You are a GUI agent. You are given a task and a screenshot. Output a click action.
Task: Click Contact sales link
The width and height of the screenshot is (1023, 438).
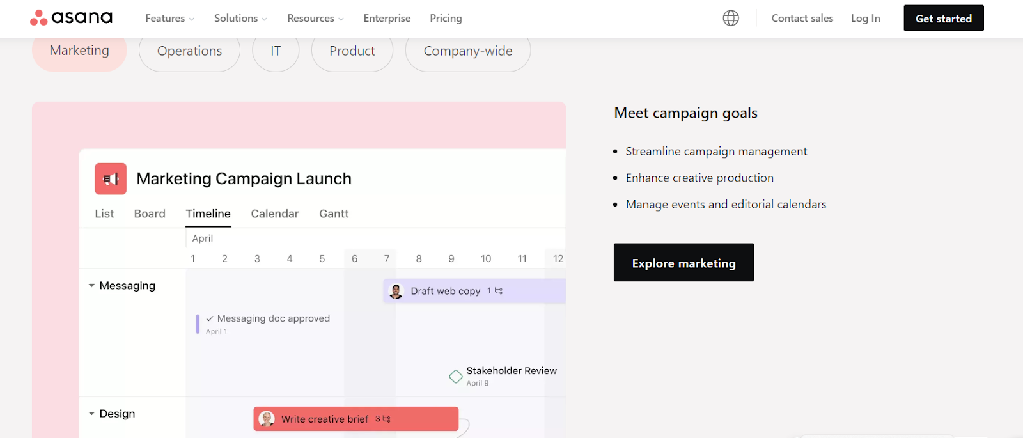(802, 19)
